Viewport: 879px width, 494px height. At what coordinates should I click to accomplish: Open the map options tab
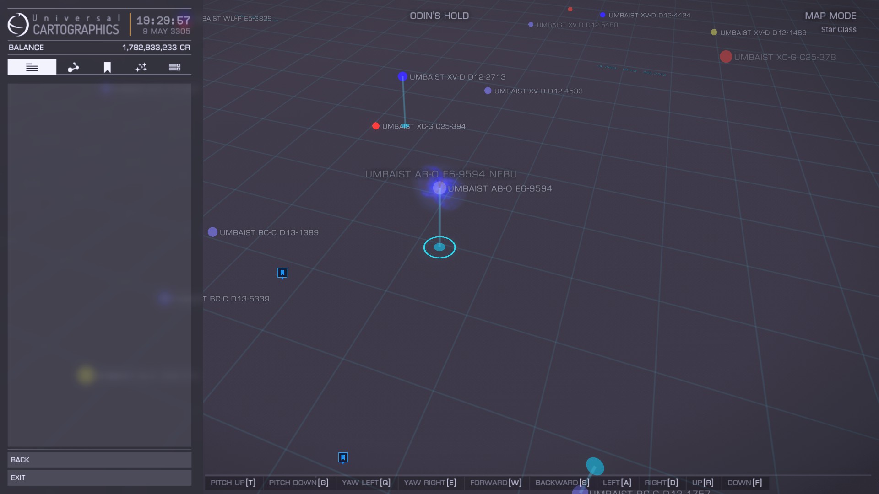point(174,67)
